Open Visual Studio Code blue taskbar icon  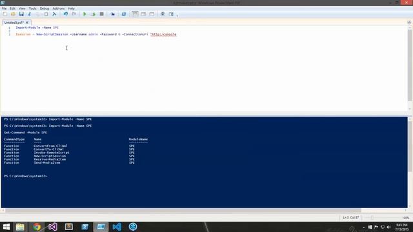pyautogui.click(x=117, y=227)
